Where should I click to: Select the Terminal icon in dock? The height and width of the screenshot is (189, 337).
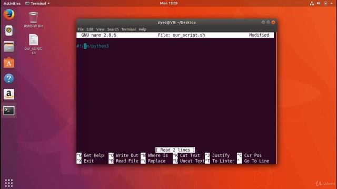click(9, 111)
